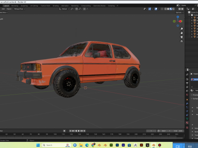Open the Tool properties tab
Image resolution: width=198 pixels, height=148 pixels.
187,74
